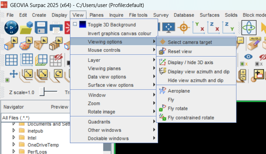Choose Fly rotate option
Viewport: 266px width, 154px height.
[196, 108]
